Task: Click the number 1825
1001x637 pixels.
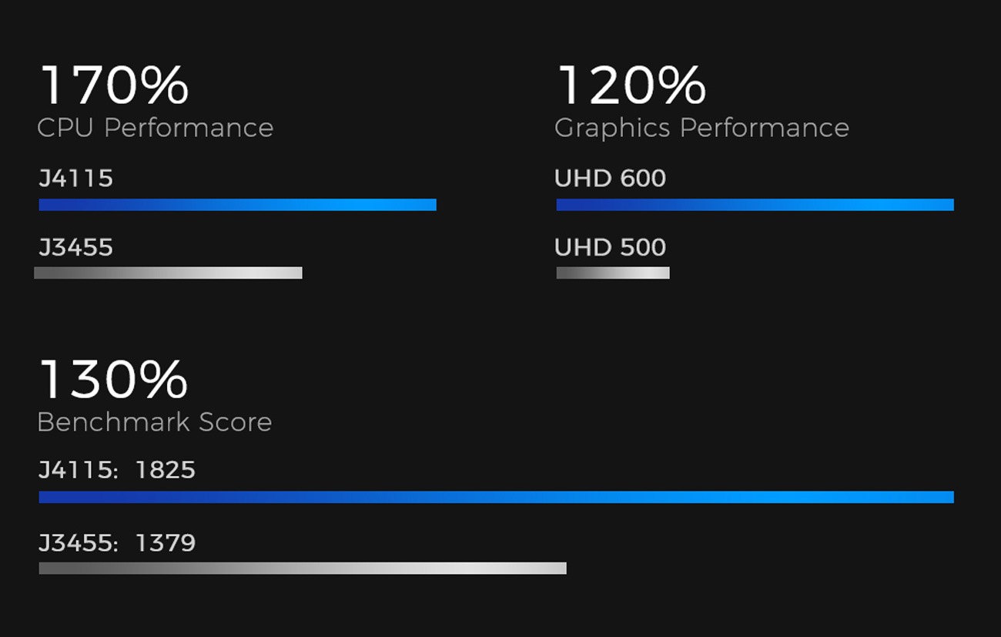Action: point(166,470)
